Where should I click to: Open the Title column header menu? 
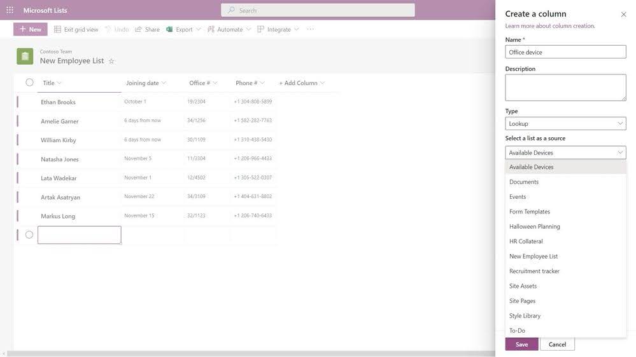(x=52, y=83)
